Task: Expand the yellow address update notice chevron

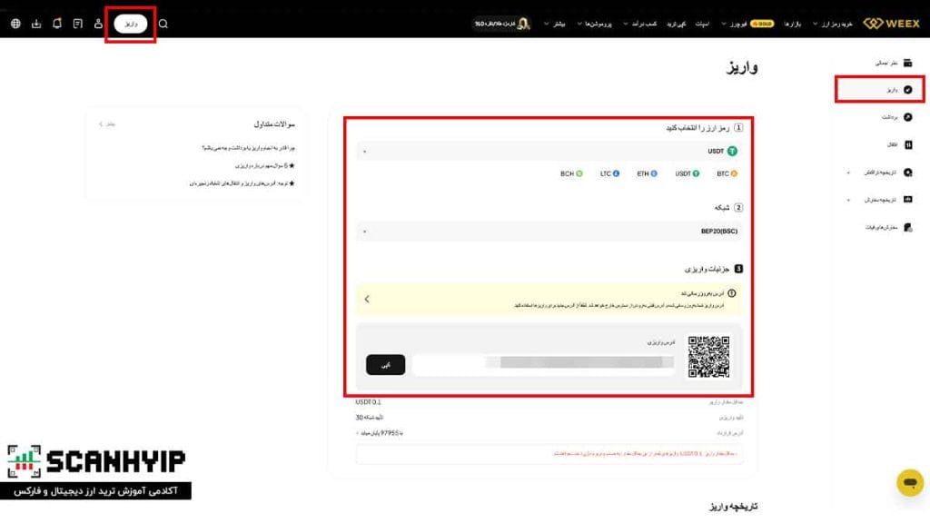Action: [367, 299]
